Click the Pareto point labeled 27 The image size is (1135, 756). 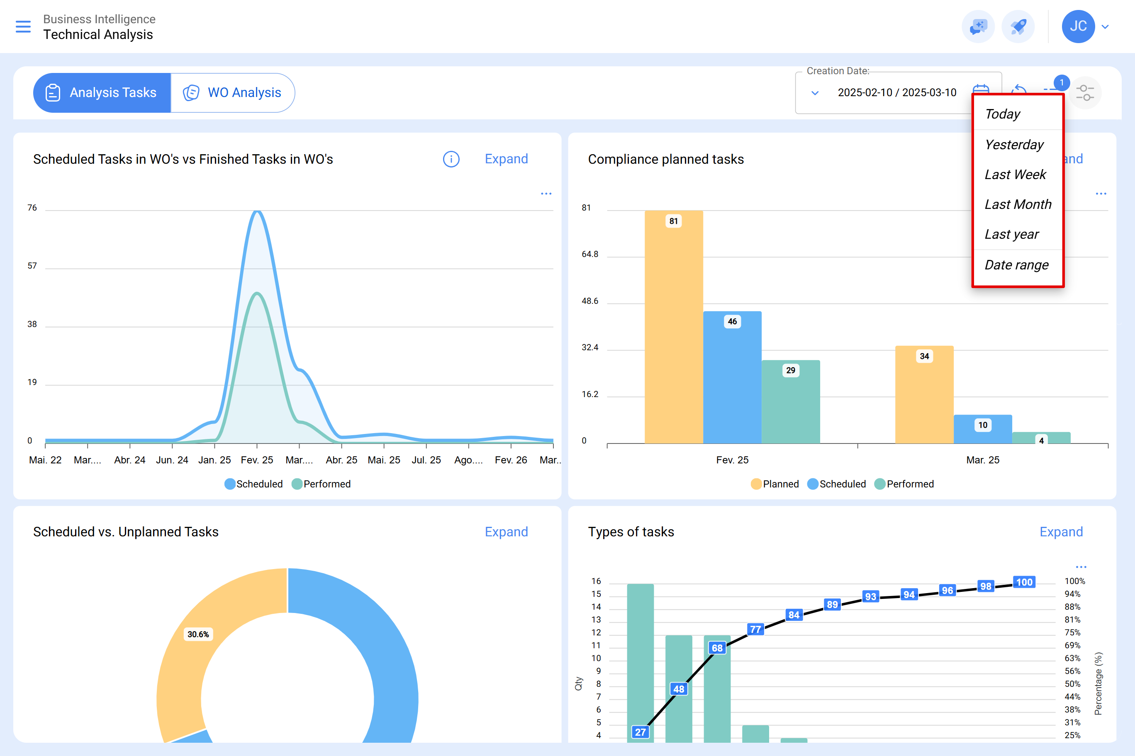[641, 732]
